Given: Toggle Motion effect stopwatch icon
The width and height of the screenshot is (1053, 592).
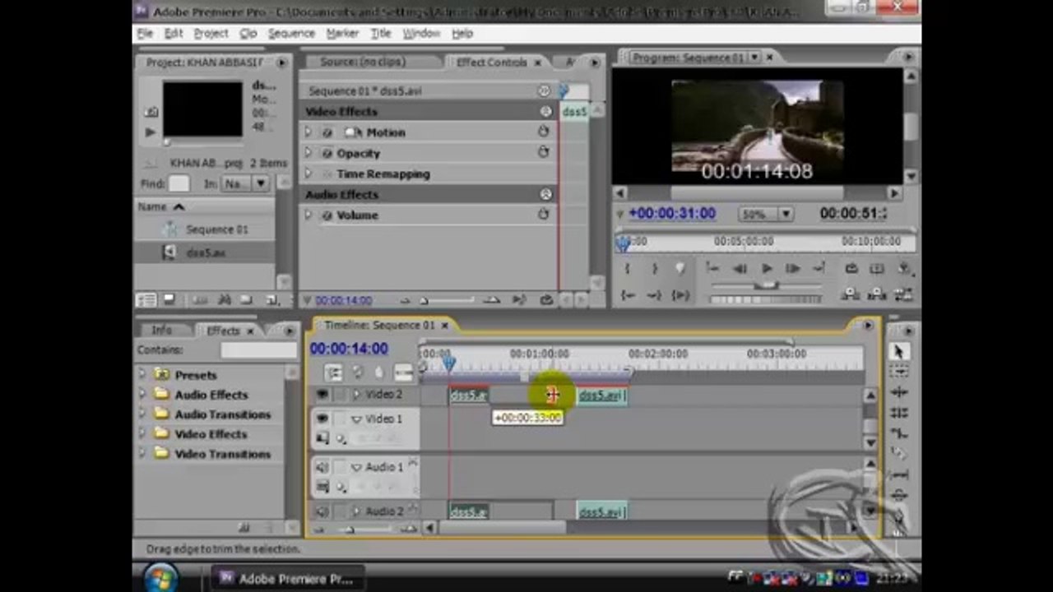Looking at the screenshot, I should click(x=327, y=132).
